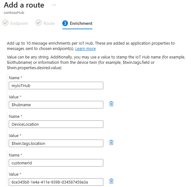Click the completed checkmark icon for Route step
This screenshot has width=191, height=187.
[x=39, y=23]
